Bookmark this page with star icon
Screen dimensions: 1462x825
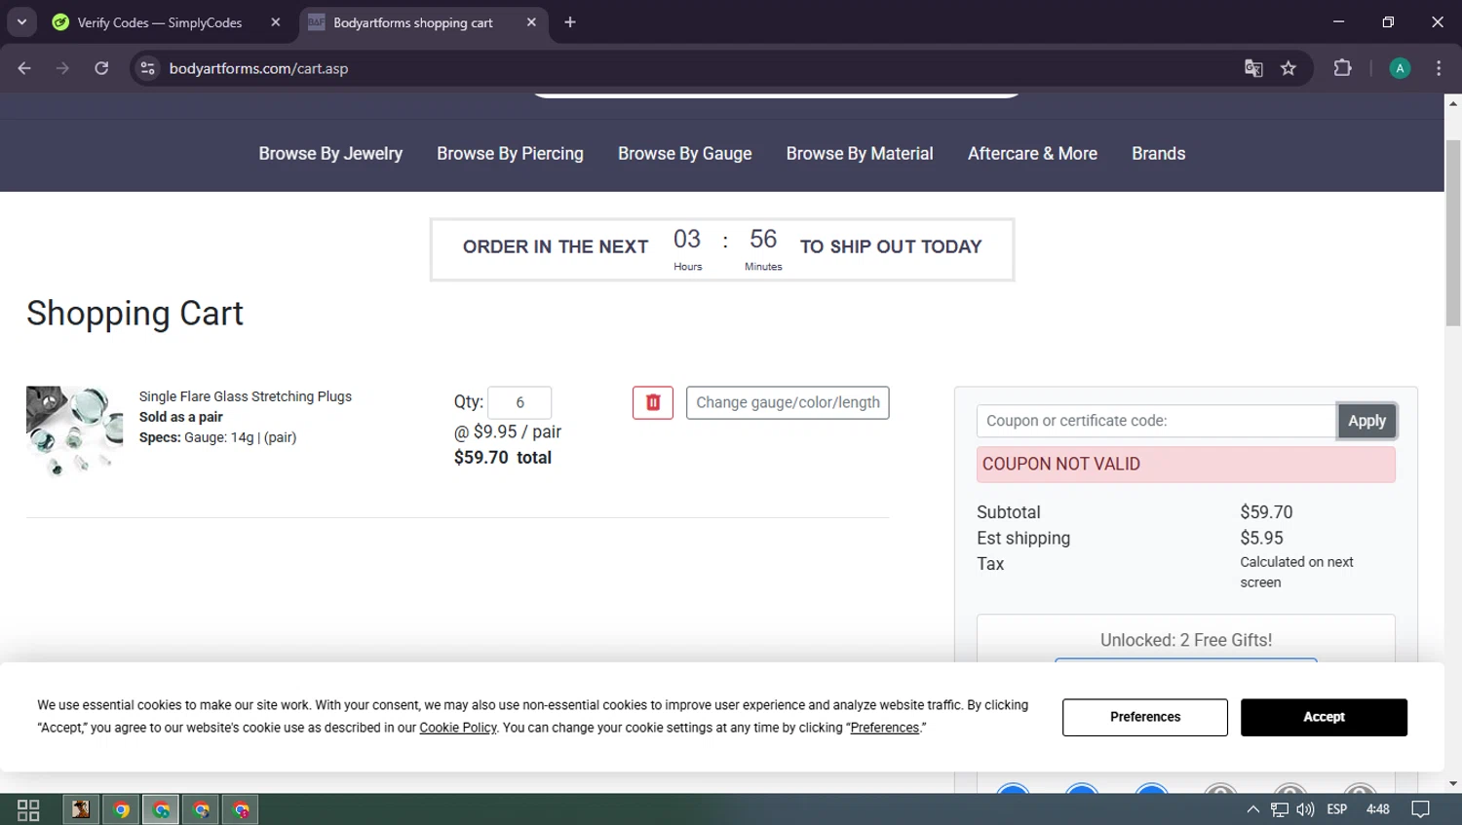(x=1289, y=68)
